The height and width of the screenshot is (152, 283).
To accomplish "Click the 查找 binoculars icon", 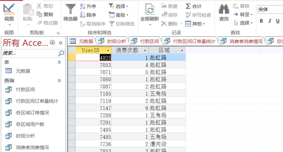I will pyautogui.click(x=224, y=9).
